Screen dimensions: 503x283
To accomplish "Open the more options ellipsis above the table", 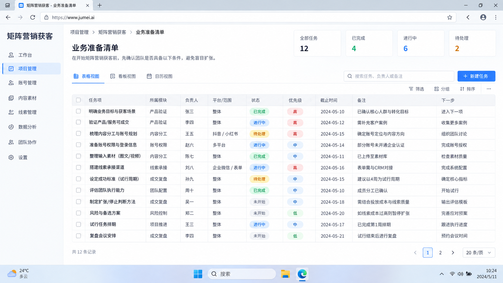I will 489,89.
